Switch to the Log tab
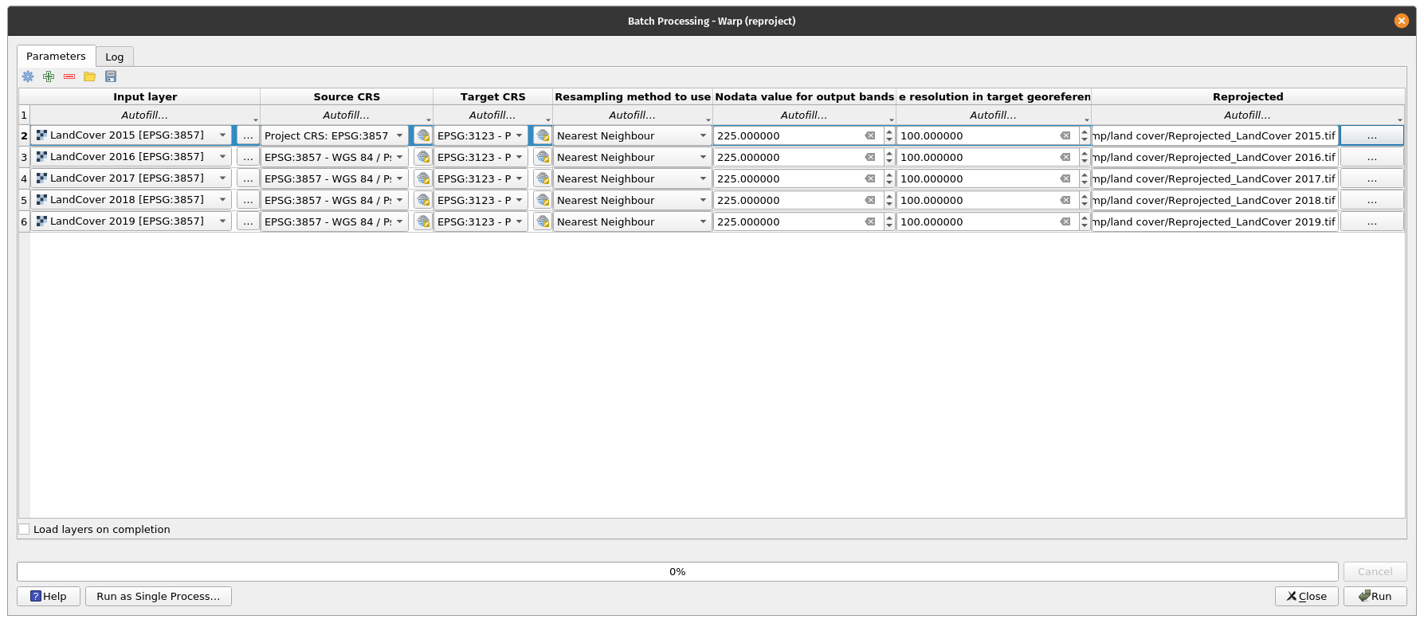Screen dimensions: 1424x623 (x=115, y=57)
